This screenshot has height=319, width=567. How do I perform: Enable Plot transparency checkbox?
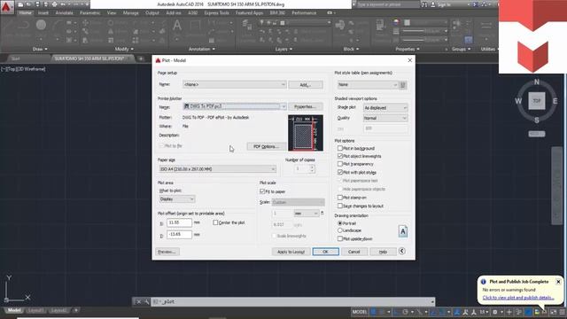pyautogui.click(x=340, y=164)
